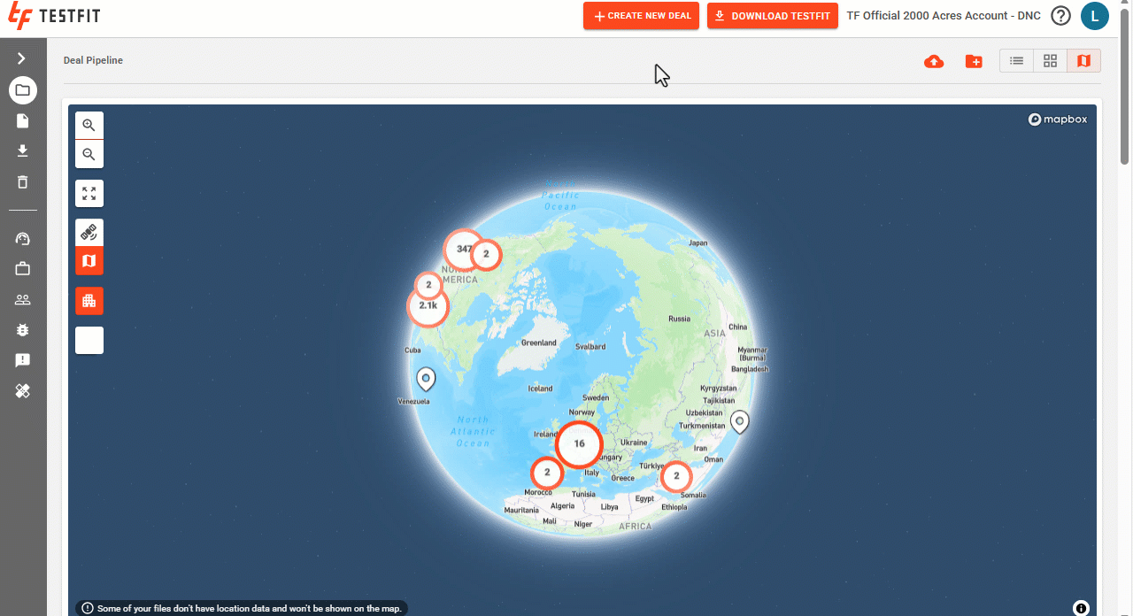Open the user avatar account menu
The width and height of the screenshot is (1133, 616).
1095,16
